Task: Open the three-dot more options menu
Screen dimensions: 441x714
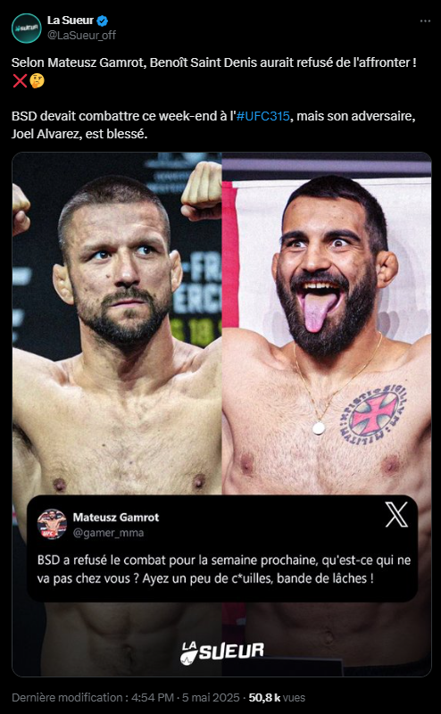Action: pos(425,21)
